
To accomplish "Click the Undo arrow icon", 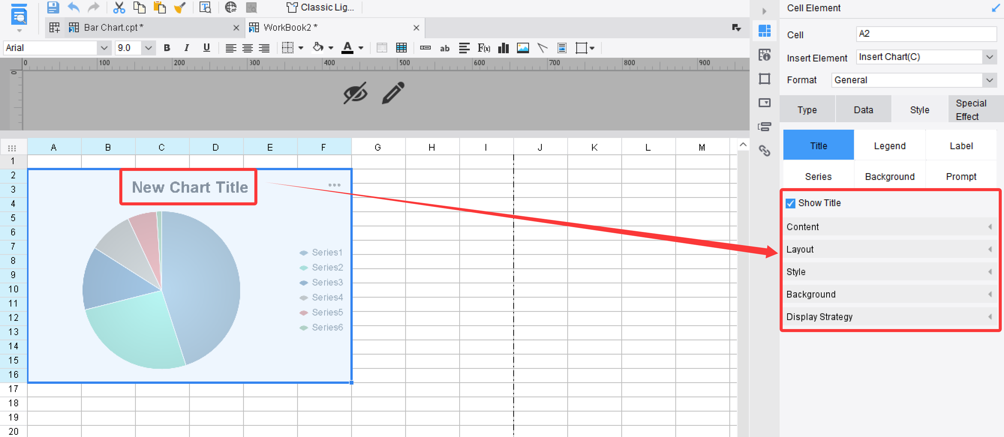I will [73, 7].
